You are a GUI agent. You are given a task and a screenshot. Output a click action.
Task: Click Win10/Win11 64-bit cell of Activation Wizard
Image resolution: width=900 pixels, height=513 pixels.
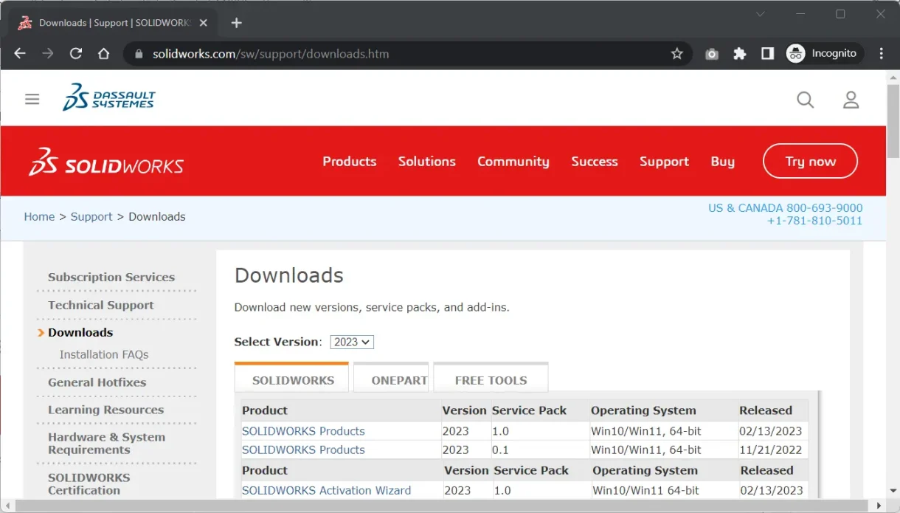pos(645,490)
